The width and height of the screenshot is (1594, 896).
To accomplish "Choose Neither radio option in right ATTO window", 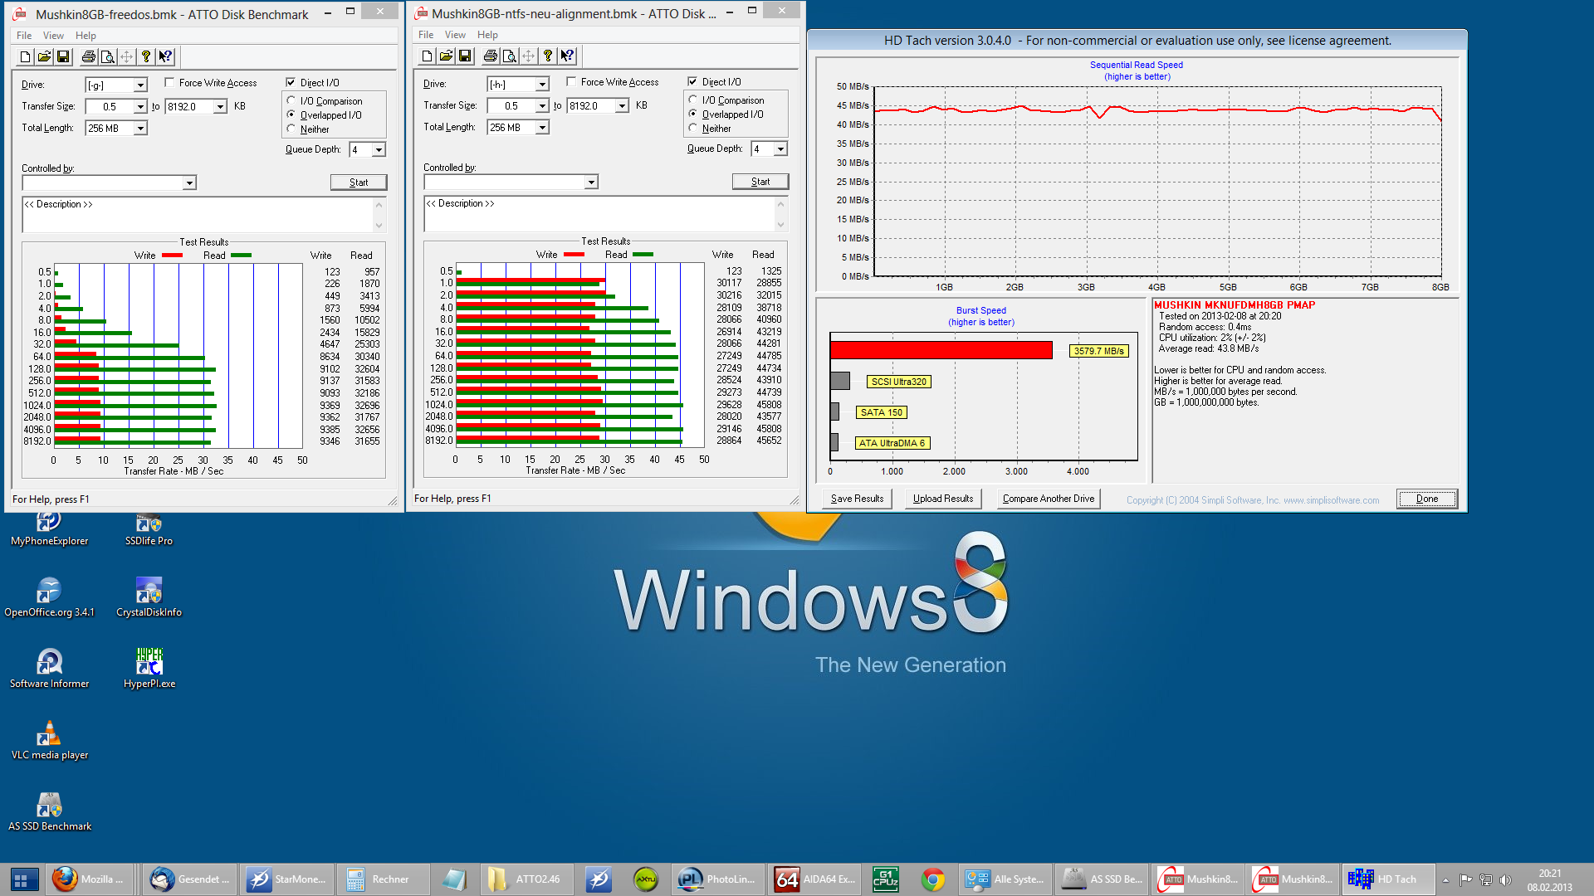I will 693,128.
